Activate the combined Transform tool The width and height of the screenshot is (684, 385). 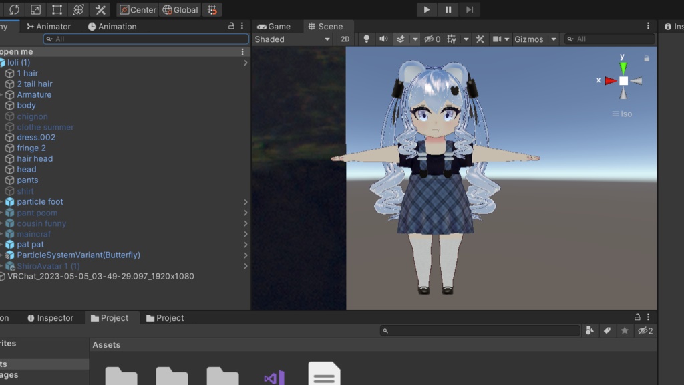pos(79,9)
